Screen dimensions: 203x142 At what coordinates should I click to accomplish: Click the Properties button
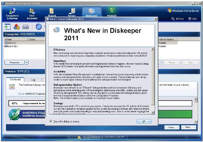(15, 63)
